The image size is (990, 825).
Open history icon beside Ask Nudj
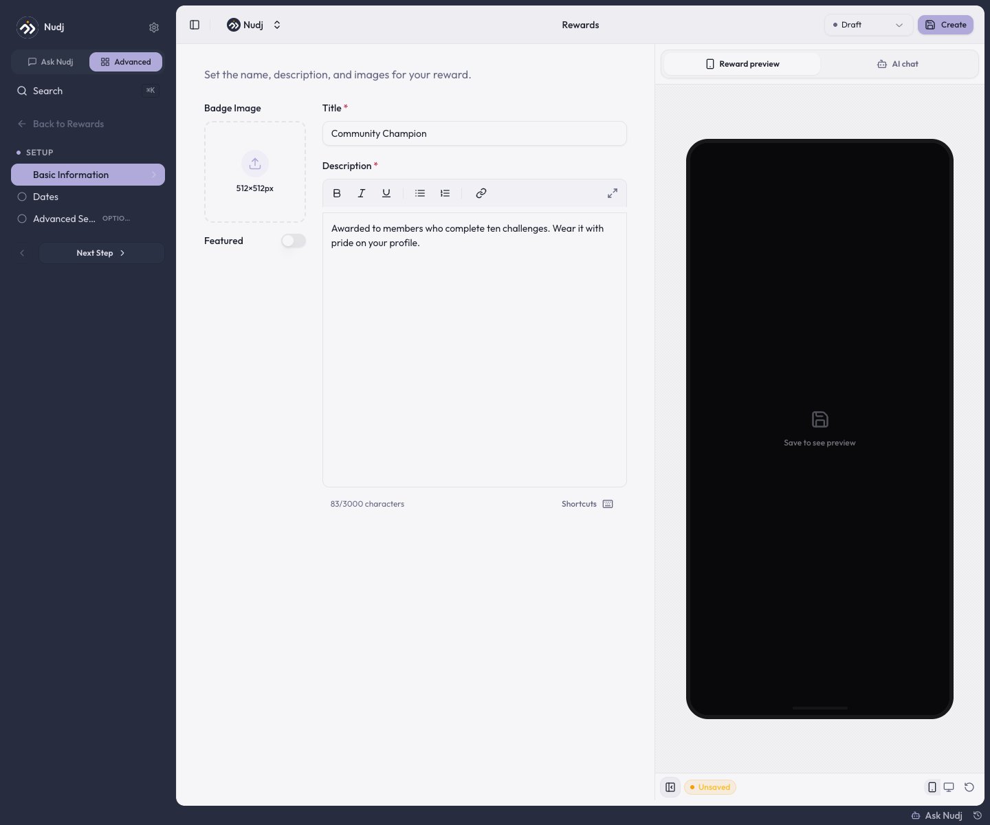pyautogui.click(x=977, y=815)
